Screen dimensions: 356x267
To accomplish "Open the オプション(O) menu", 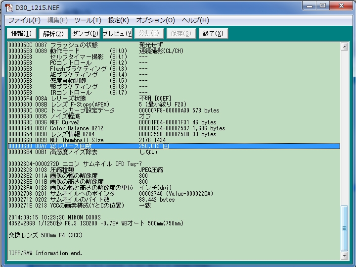I will [155, 20].
